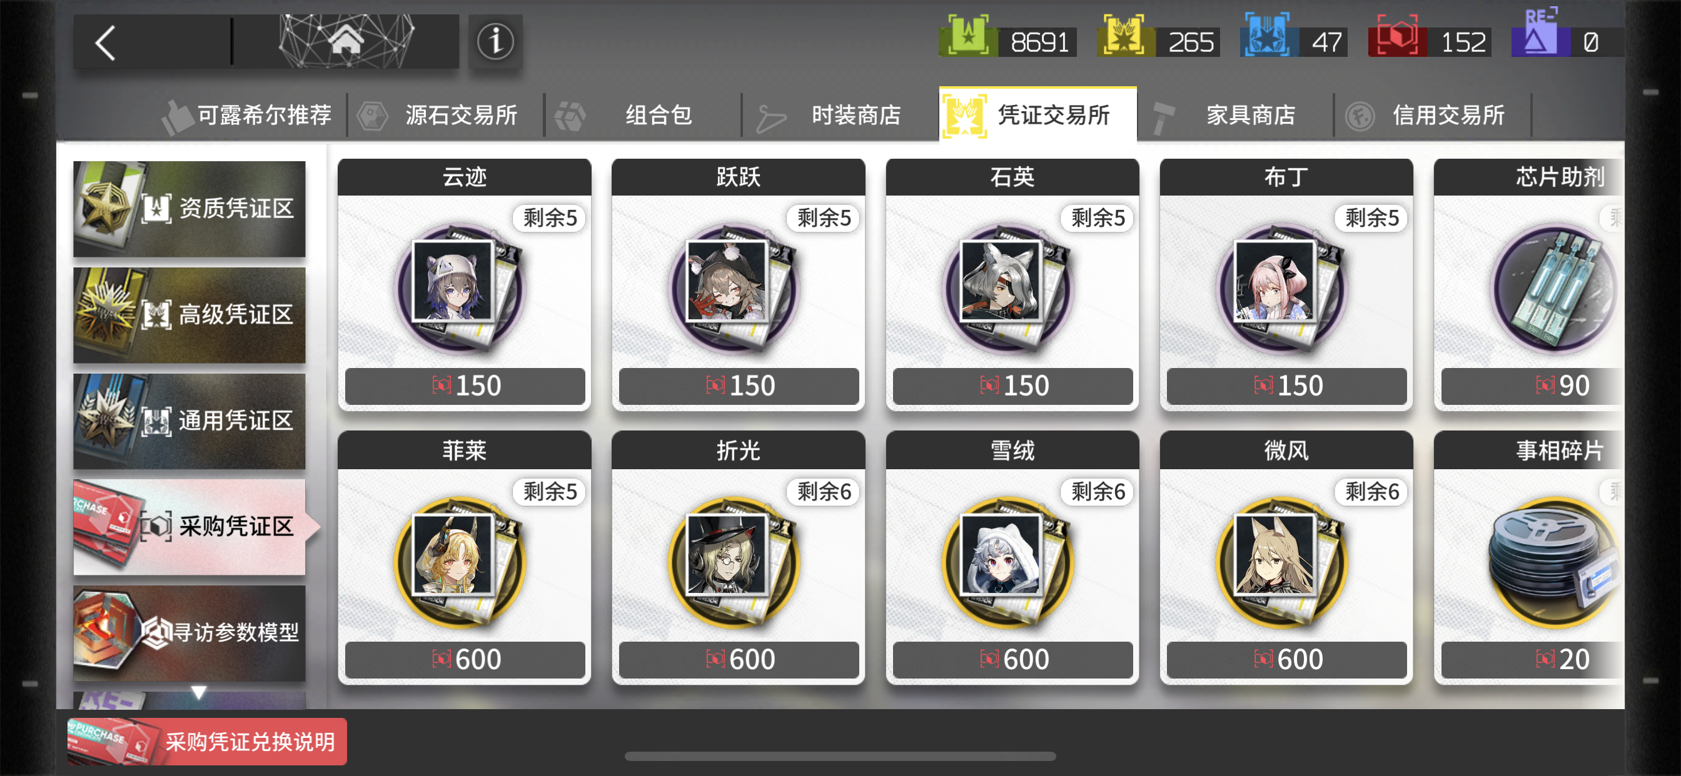Tap the blue certificate currency icon showing 47
This screenshot has height=776, width=1681.
pos(1266,36)
